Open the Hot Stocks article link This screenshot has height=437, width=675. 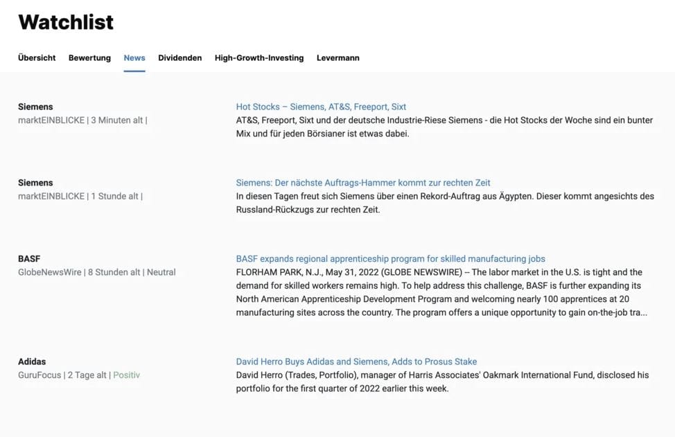321,107
